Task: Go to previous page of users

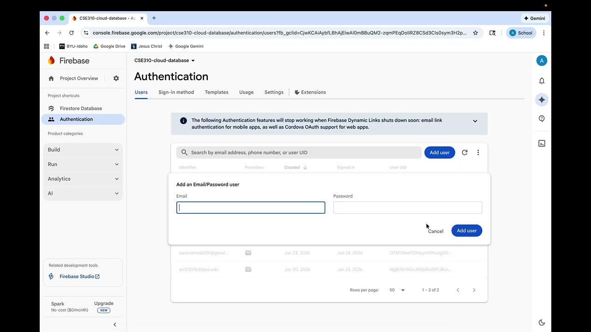Action: point(458,290)
